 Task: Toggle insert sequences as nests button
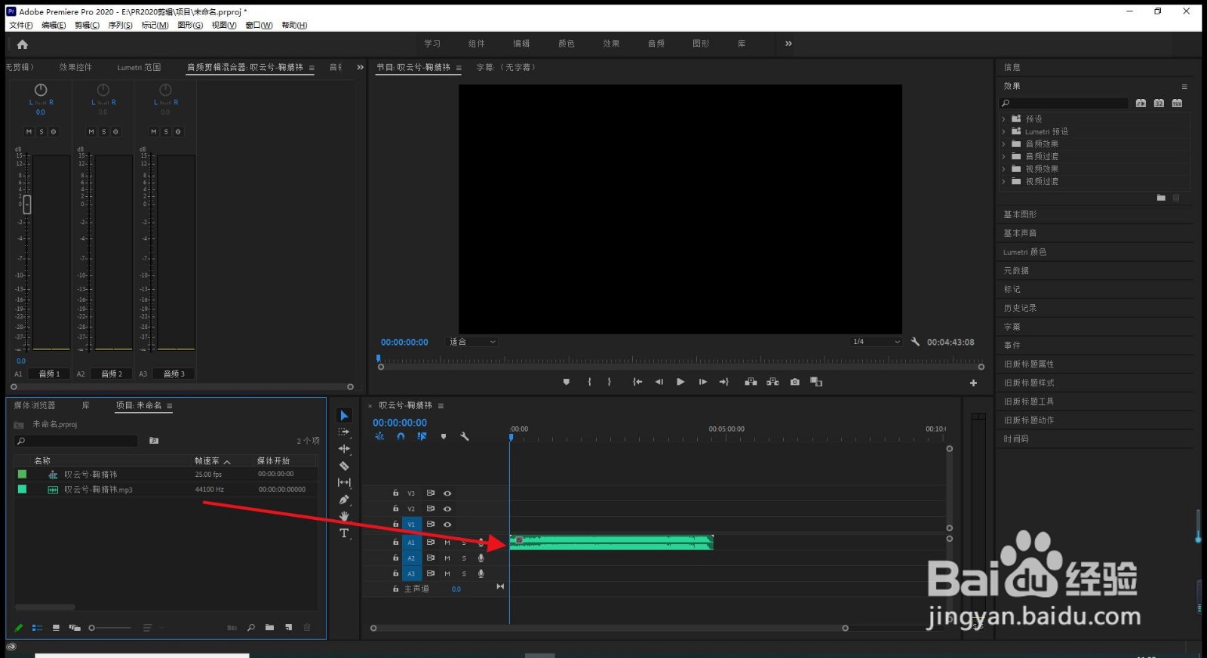tap(379, 436)
